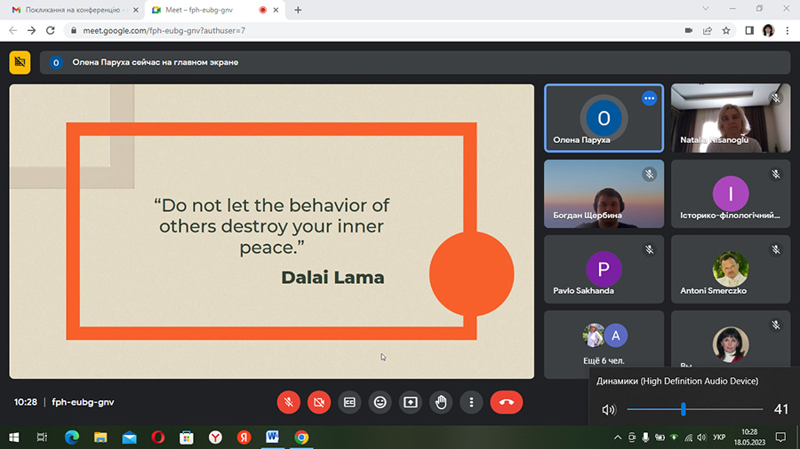Go forward in the browser
This screenshot has height=449, width=800.
point(32,30)
